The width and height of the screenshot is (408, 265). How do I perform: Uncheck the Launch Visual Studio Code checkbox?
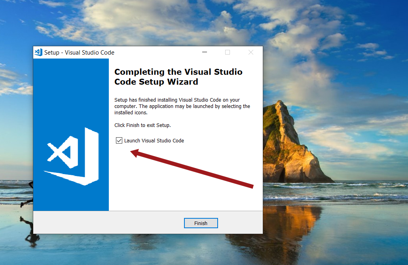point(119,140)
